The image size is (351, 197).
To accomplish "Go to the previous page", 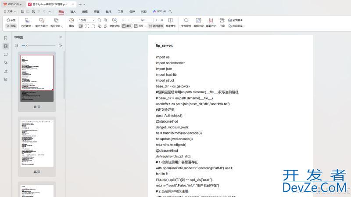I will pos(129,20).
